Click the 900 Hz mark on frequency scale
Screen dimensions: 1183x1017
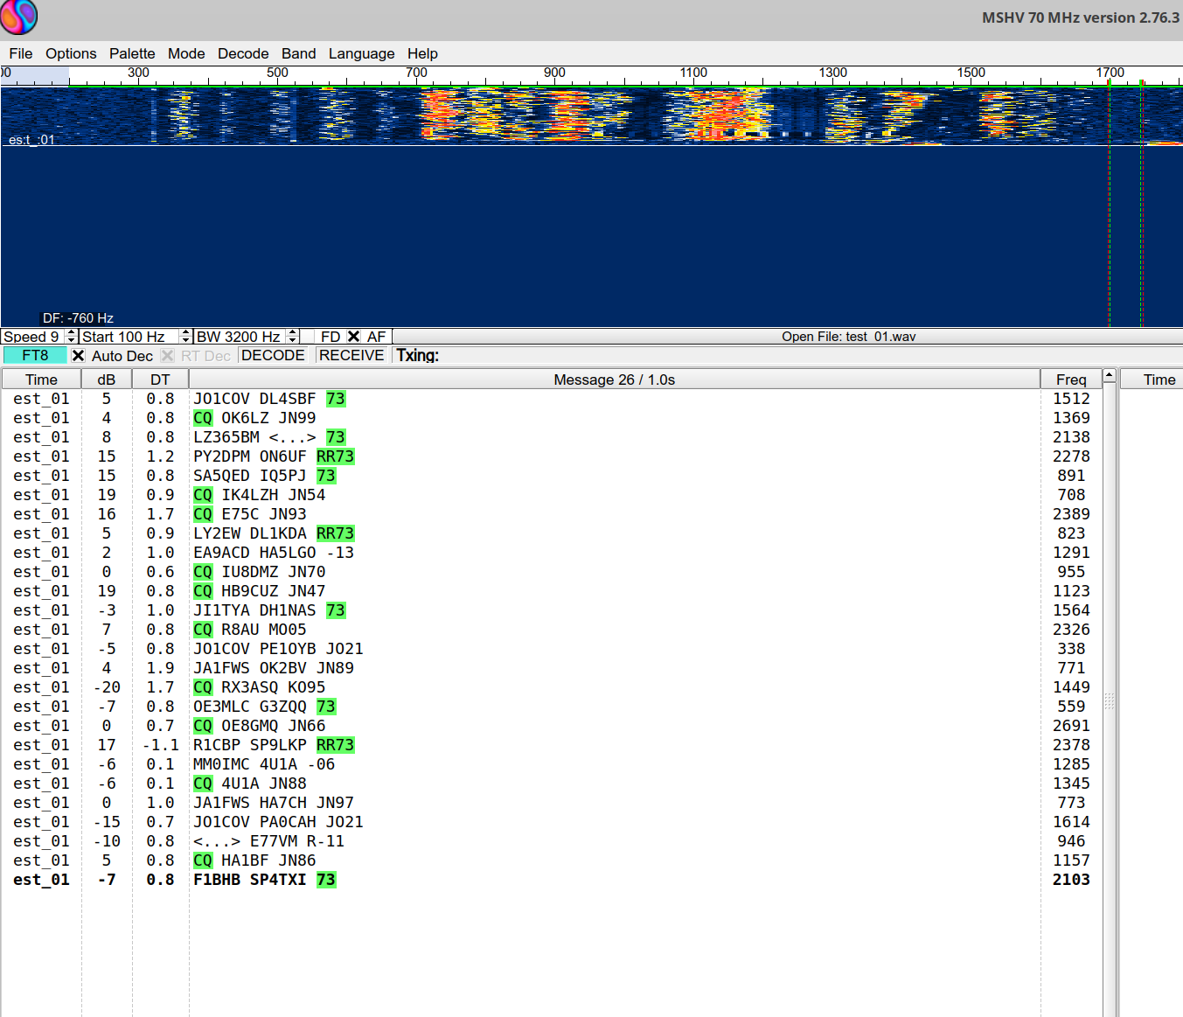[x=554, y=74]
